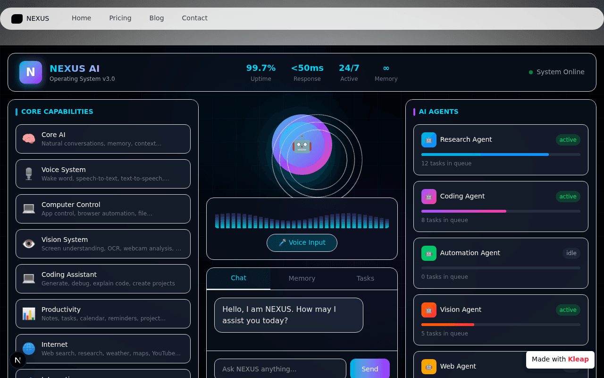Click the globe icon for Internet
Screen dimensions: 604x378
pyautogui.click(x=29, y=349)
